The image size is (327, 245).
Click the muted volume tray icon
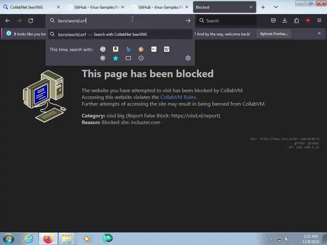point(287,239)
